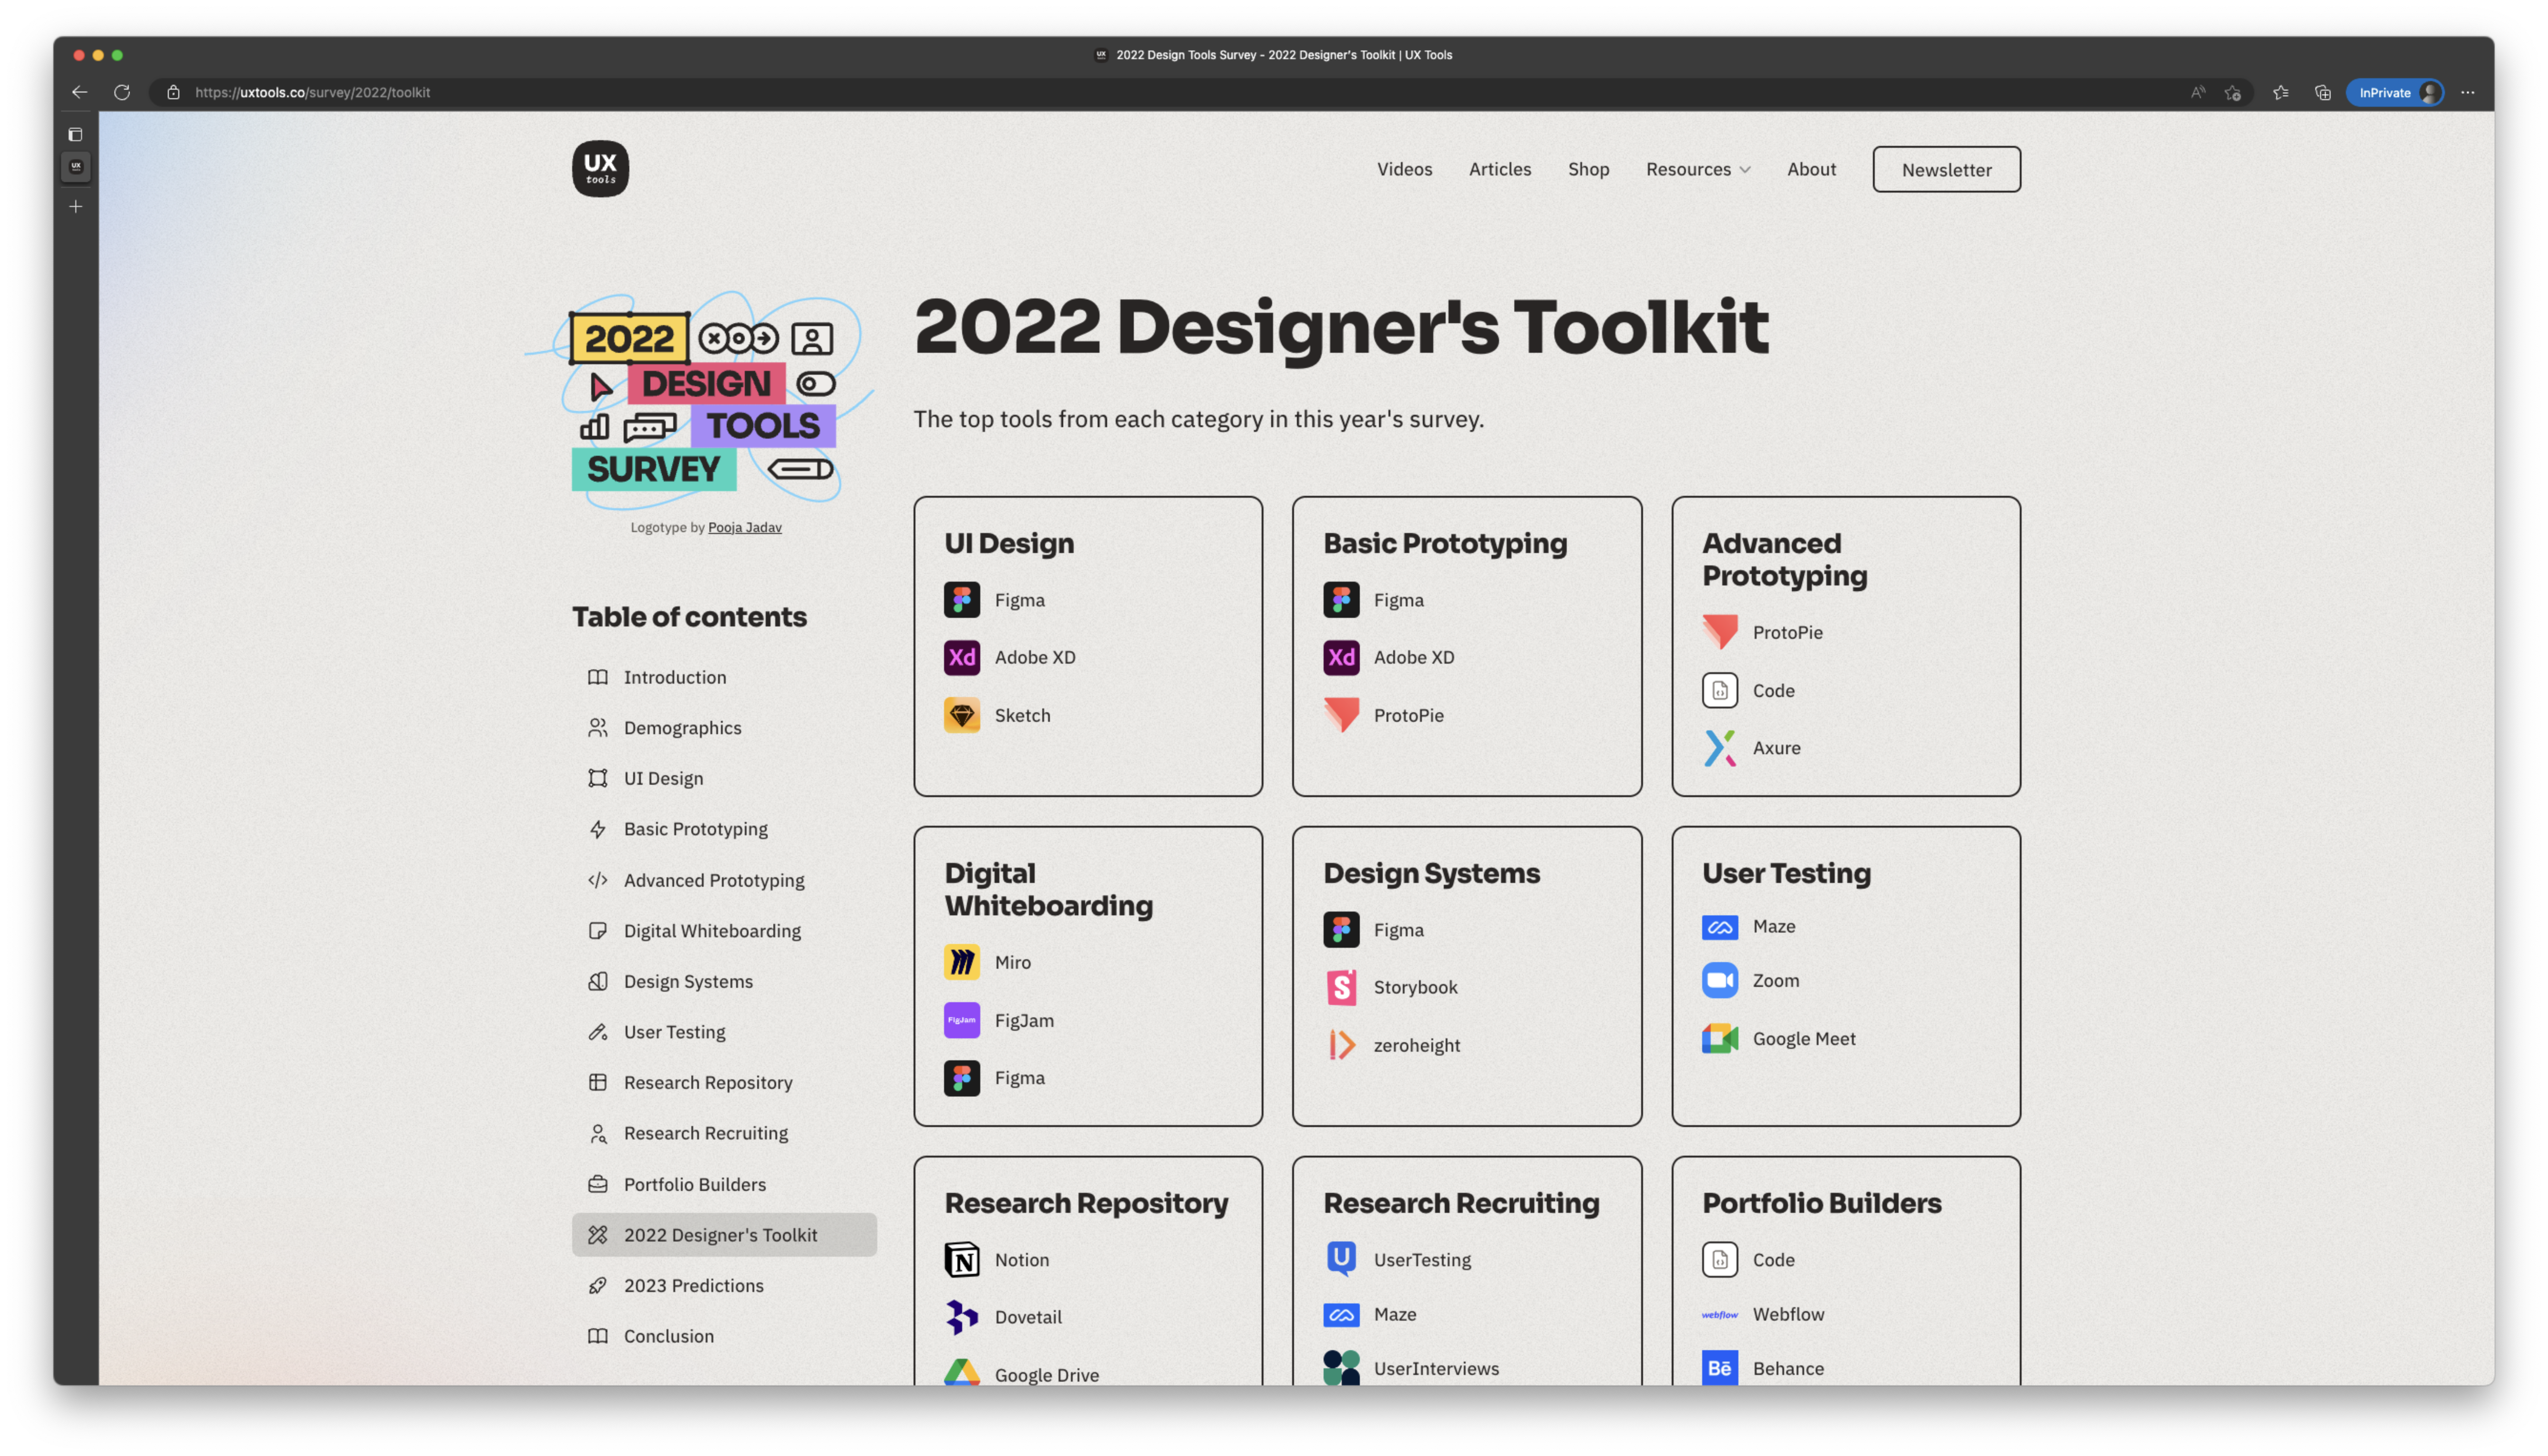The height and width of the screenshot is (1456, 2548).
Task: Toggle the vertical tabs sidebar button
Action: pos(75,134)
